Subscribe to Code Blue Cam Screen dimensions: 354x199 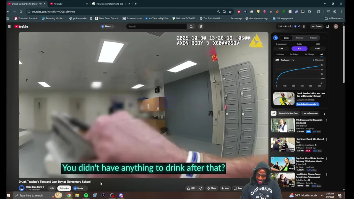click(64, 188)
